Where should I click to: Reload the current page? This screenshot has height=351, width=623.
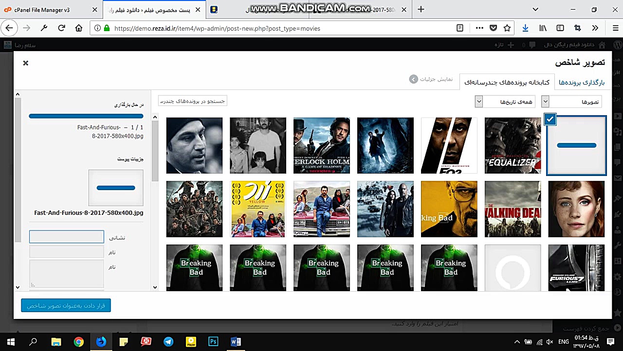[61, 28]
